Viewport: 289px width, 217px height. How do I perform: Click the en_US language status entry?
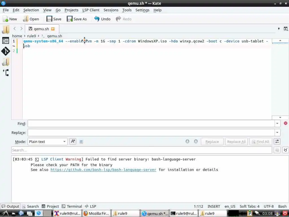(x=230, y=206)
